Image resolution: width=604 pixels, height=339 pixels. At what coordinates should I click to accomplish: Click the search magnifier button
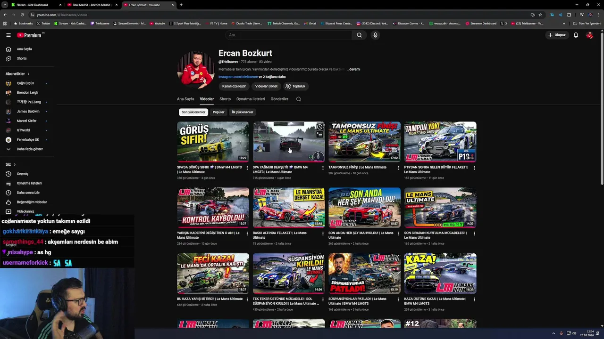pyautogui.click(x=359, y=35)
